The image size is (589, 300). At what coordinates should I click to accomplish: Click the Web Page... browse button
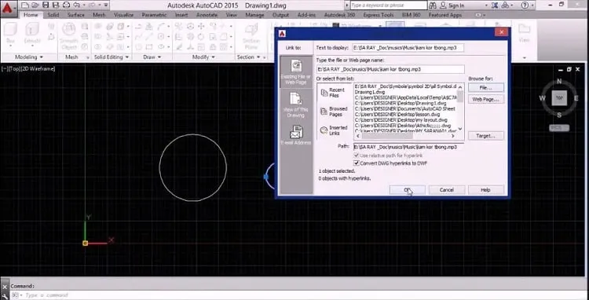point(485,99)
